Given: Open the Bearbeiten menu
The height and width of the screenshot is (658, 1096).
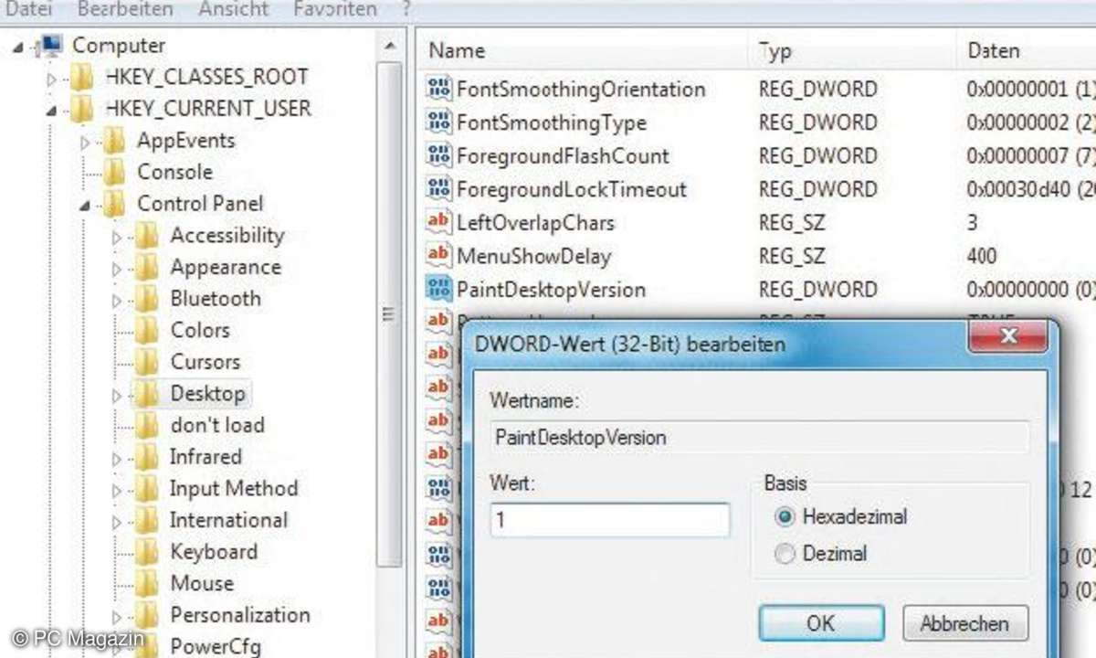Looking at the screenshot, I should [x=125, y=9].
